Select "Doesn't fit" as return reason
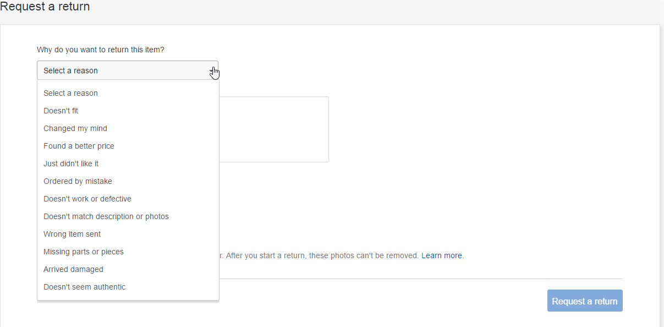This screenshot has height=327, width=664. pos(61,111)
